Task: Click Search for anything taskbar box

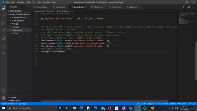Action: [x=32, y=108]
